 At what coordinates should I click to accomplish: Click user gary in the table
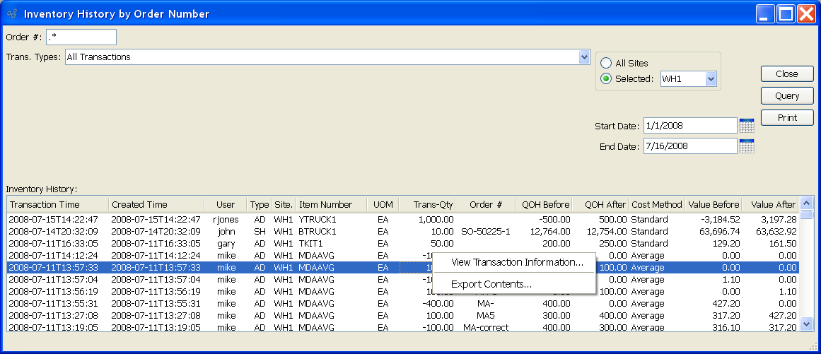click(226, 243)
